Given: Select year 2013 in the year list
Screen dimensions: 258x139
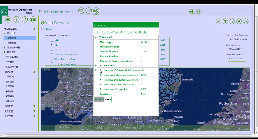Looking at the screenshot, I should (162, 50).
